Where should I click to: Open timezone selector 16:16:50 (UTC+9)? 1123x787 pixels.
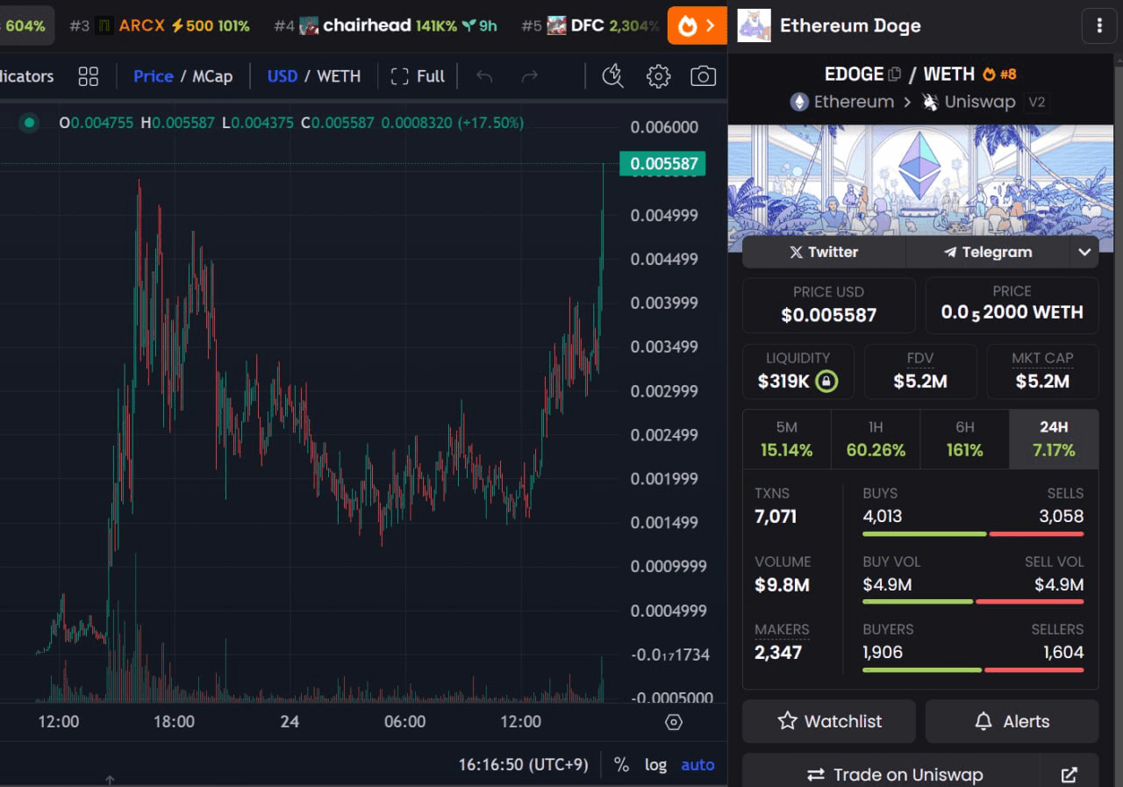[523, 764]
